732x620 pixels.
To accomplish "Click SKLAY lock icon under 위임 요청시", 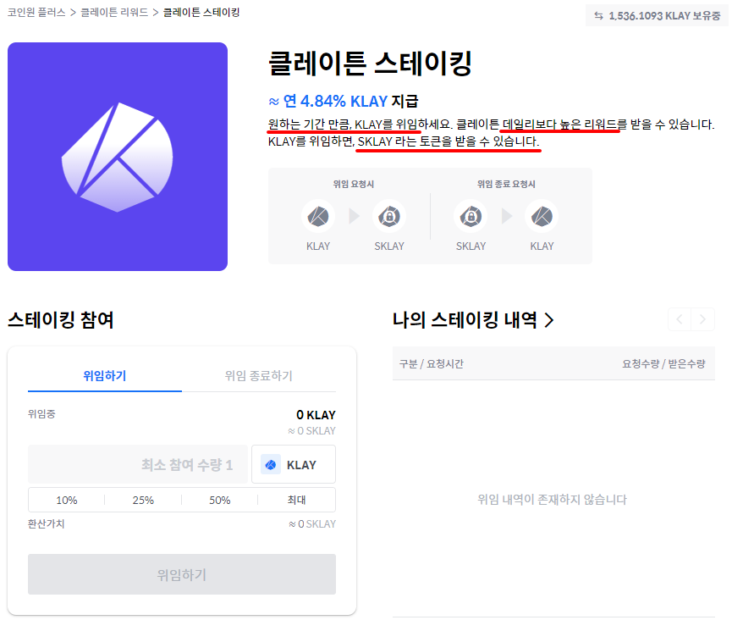I will [389, 216].
